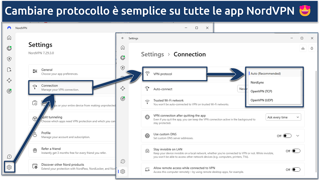Open Meshnet icon in left window sidebar
The image size is (319, 180).
[x=9, y=80]
